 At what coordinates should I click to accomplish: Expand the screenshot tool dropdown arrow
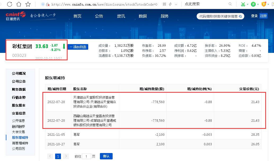(248, 4)
